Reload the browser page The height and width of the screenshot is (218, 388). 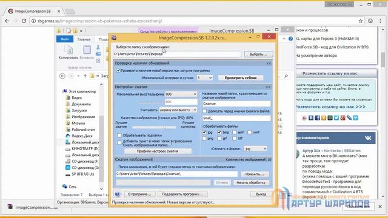(x=24, y=21)
